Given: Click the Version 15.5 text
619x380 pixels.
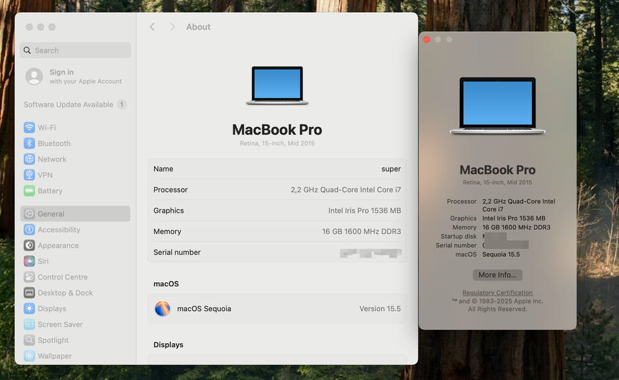Looking at the screenshot, I should tap(380, 309).
